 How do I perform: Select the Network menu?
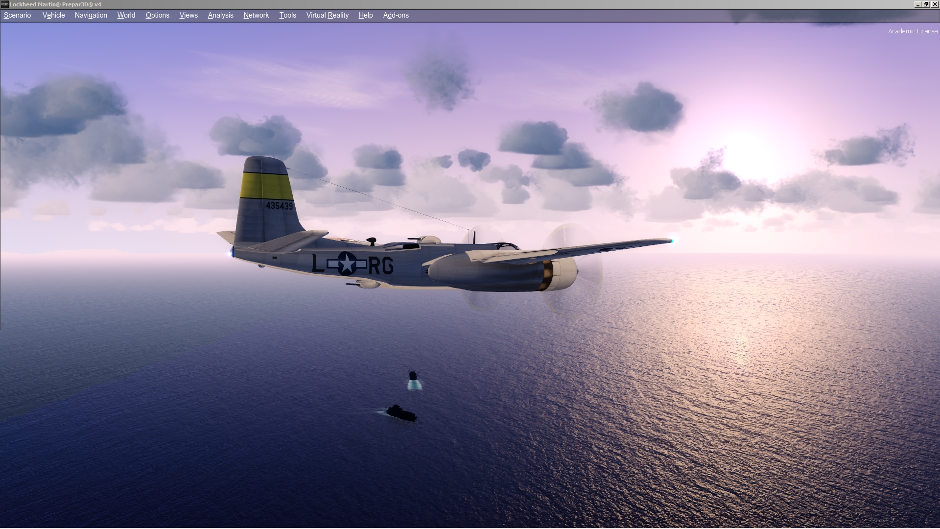[x=256, y=15]
